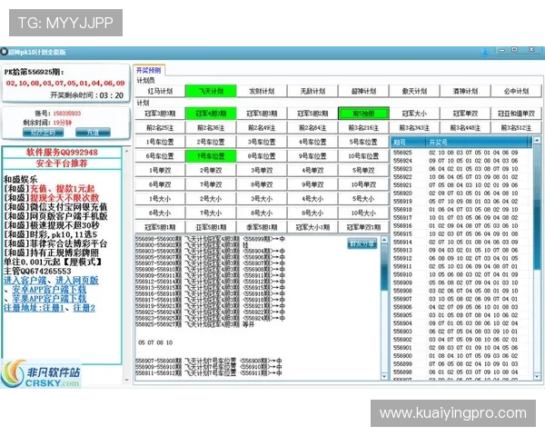Choose the 冠军5胆3期 plan
Viewport: 545px width, 436px height.
click(x=262, y=114)
